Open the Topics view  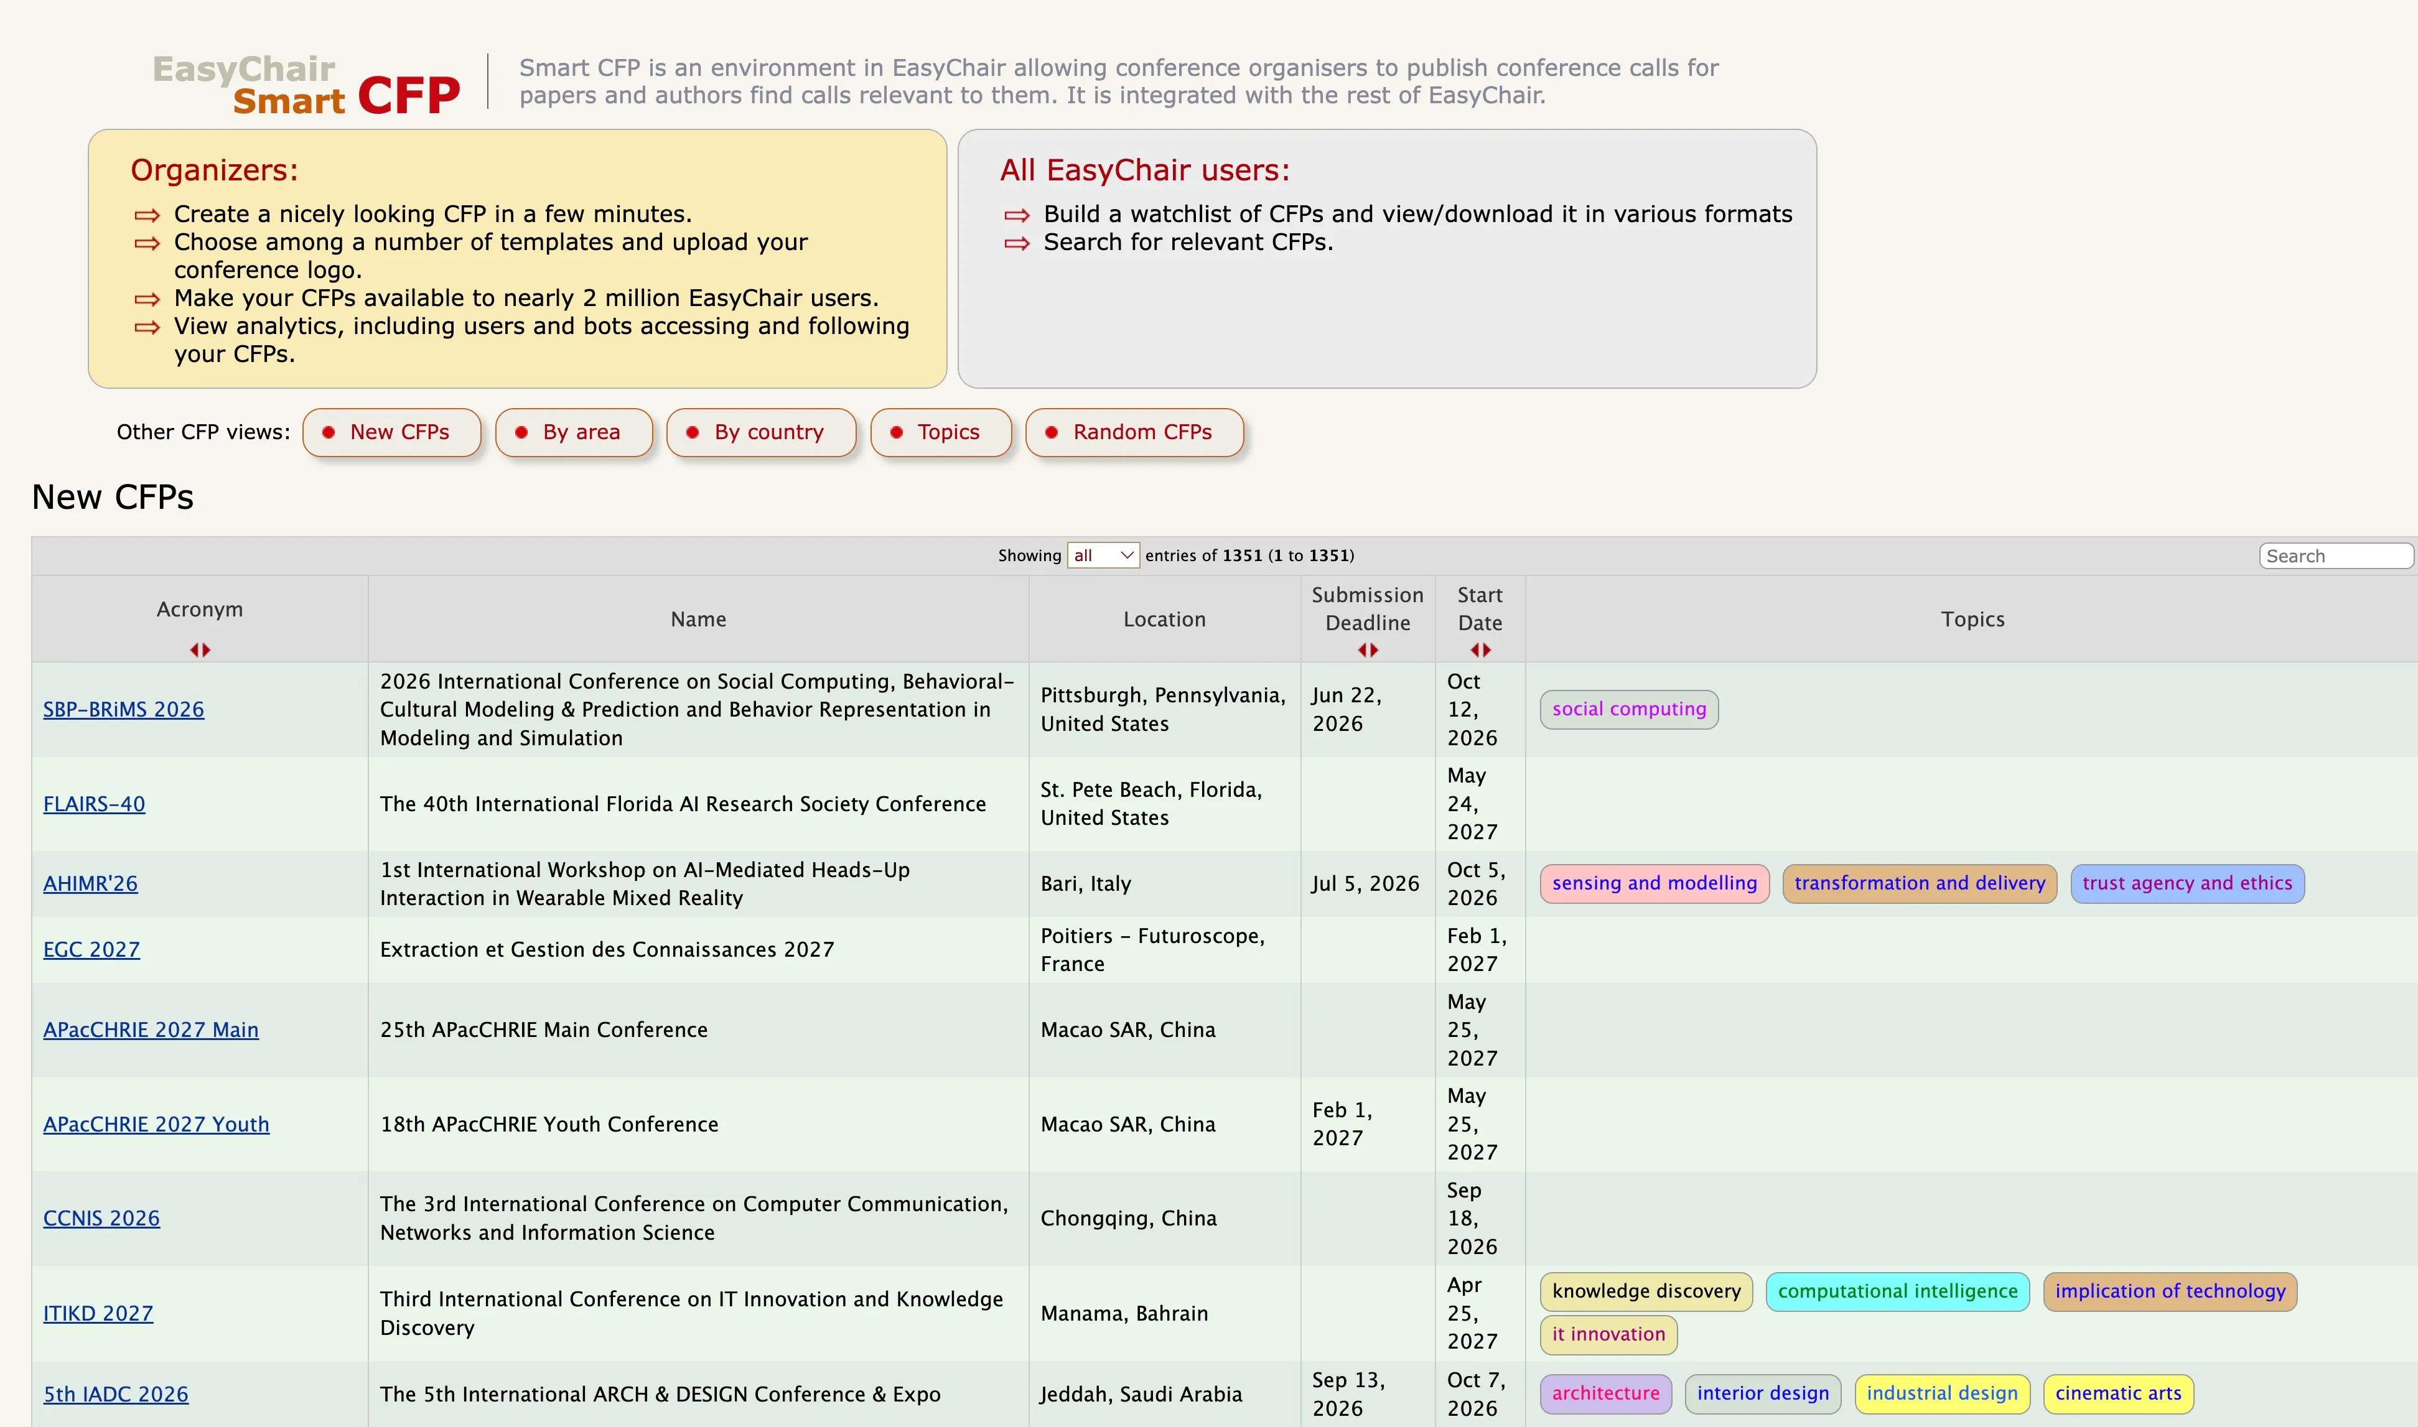click(x=941, y=432)
